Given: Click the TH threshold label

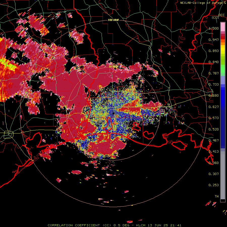Looking at the screenshot, I should click(x=217, y=196).
